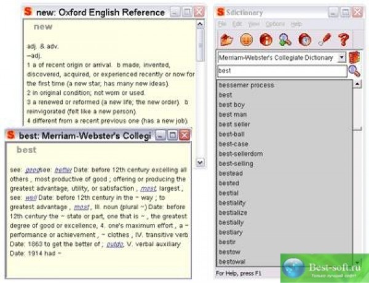Open the Edit menu
Image resolution: width=369 pixels, height=283 pixels.
237,24
